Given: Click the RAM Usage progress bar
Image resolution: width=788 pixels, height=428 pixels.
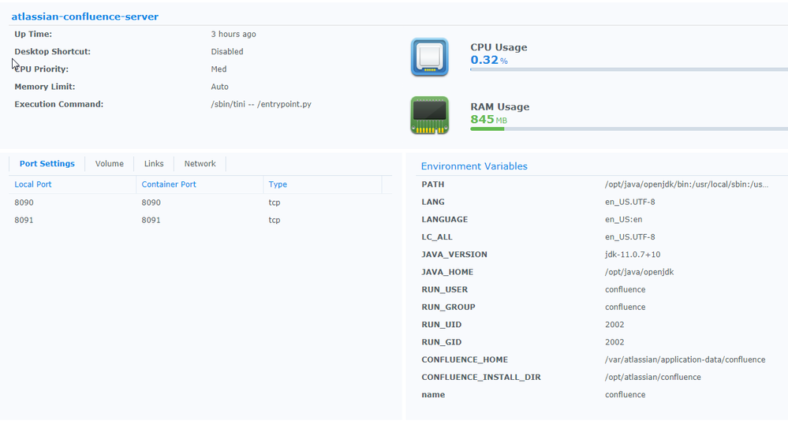Looking at the screenshot, I should click(x=629, y=129).
